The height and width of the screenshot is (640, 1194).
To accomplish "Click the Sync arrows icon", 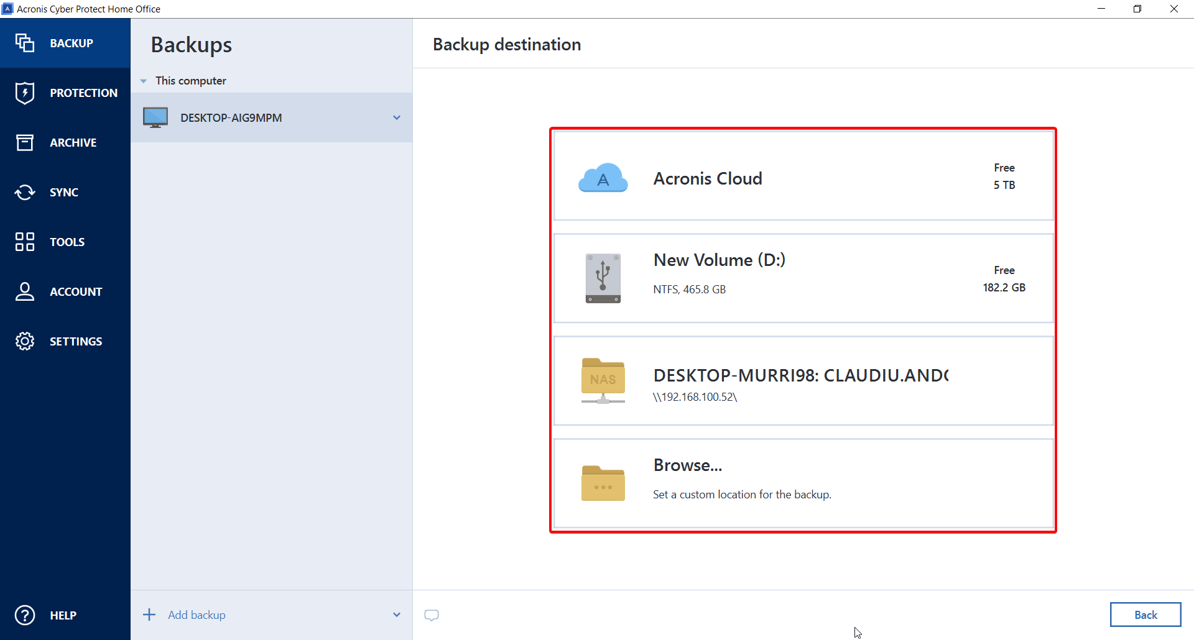I will tap(25, 192).
